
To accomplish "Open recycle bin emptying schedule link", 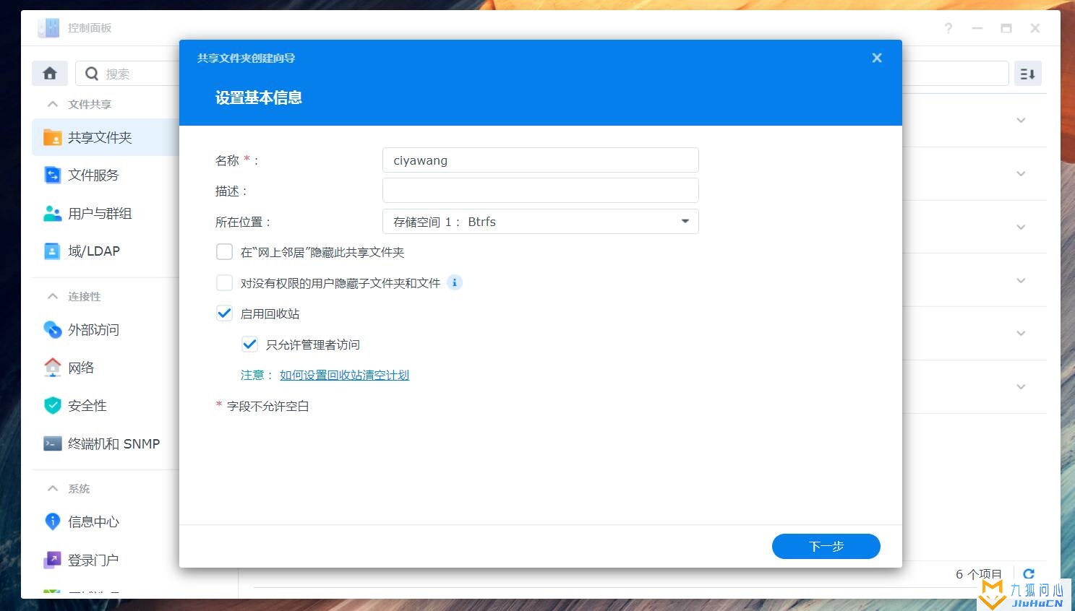I will tap(344, 375).
